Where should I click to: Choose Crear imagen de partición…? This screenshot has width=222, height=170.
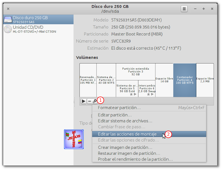pos(149,147)
